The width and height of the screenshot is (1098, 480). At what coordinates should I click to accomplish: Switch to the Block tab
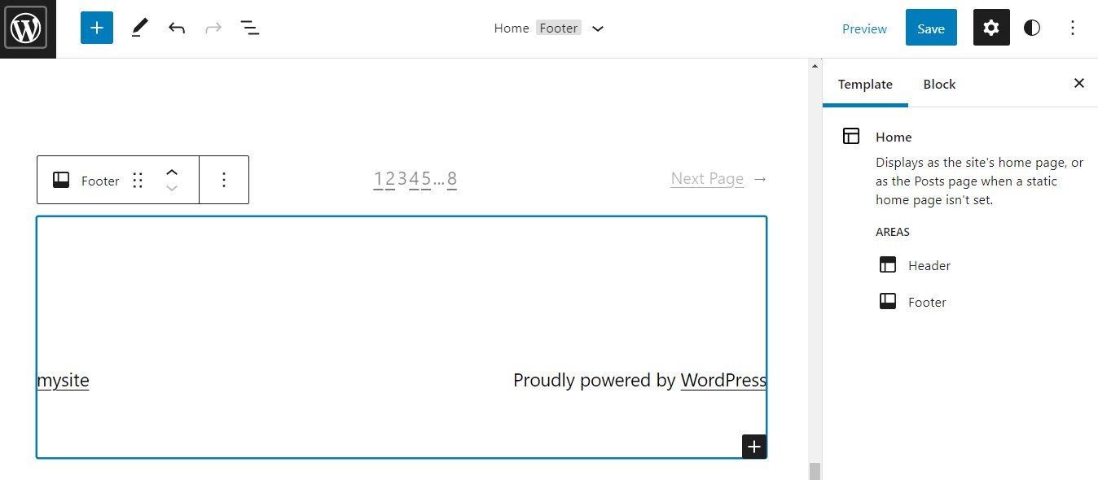point(939,84)
